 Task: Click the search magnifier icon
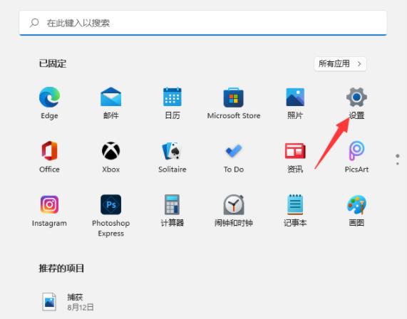click(34, 23)
